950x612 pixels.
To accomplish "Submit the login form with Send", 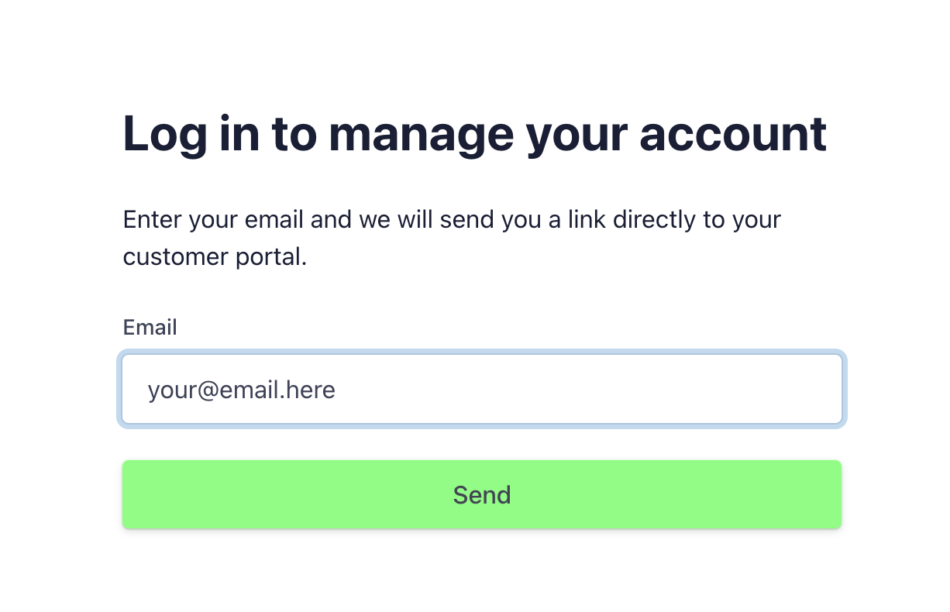I will pos(481,494).
